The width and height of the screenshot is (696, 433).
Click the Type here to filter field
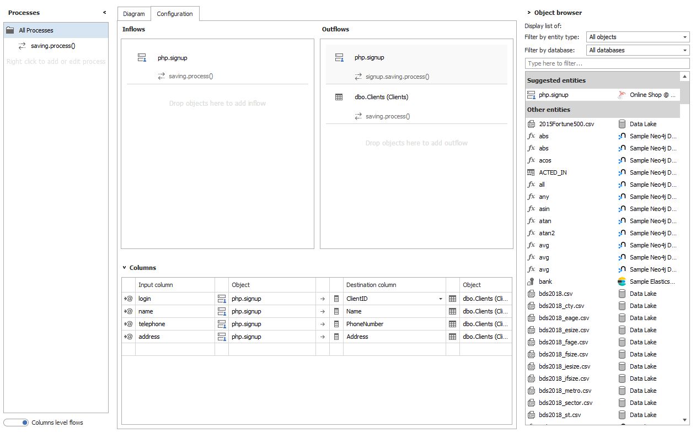click(x=607, y=63)
